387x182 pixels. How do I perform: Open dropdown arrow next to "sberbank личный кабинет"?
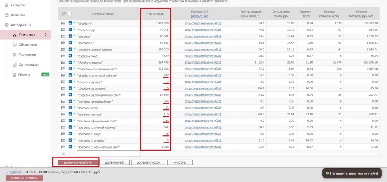[x=75, y=101]
